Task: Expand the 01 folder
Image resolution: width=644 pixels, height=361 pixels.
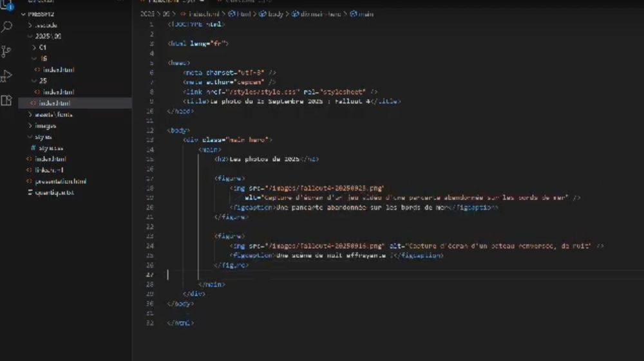Action: (x=34, y=48)
